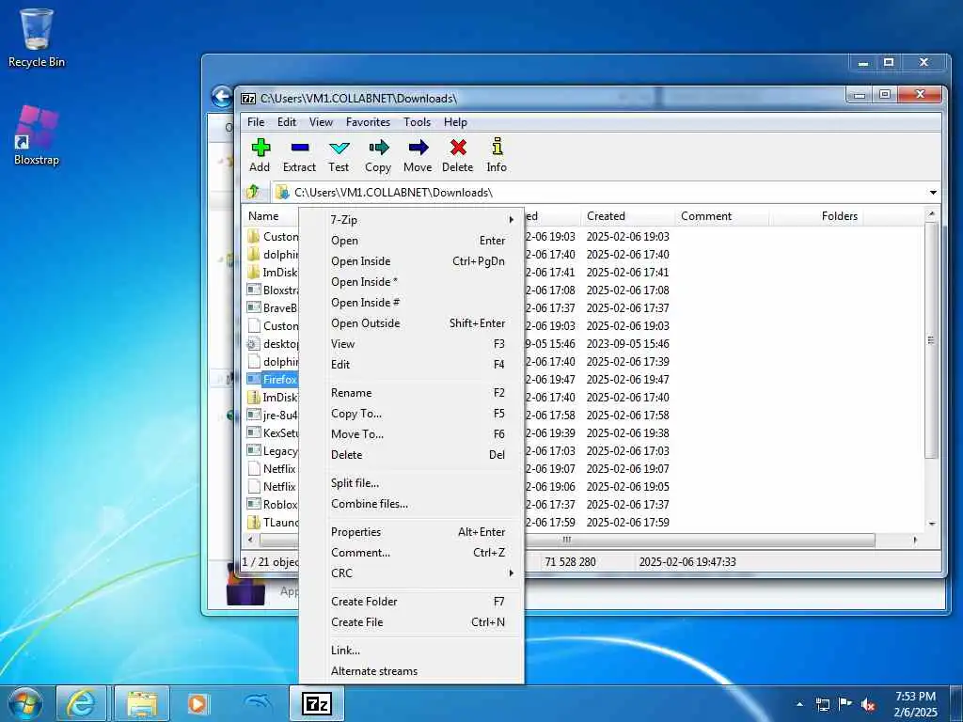This screenshot has height=722, width=963.
Task: Select Edit F4 in context menu
Action: (412, 365)
